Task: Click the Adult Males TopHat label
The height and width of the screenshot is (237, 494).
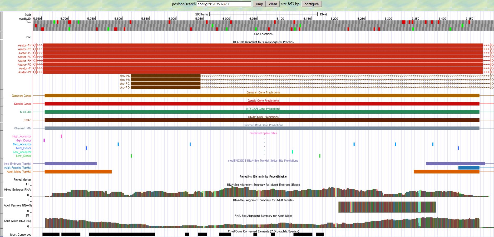Action: 19,172
